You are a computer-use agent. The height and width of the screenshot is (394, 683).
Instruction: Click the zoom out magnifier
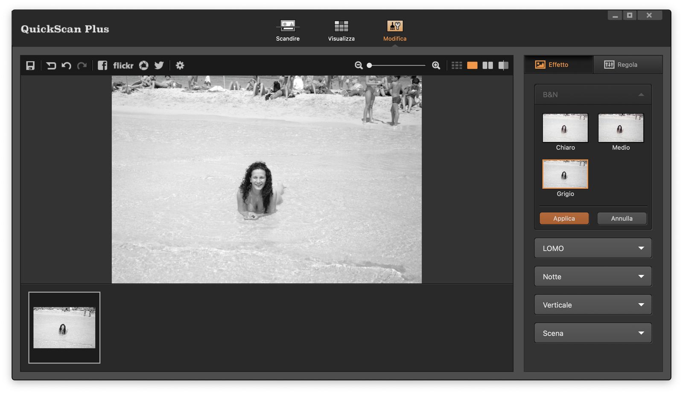pyautogui.click(x=359, y=65)
